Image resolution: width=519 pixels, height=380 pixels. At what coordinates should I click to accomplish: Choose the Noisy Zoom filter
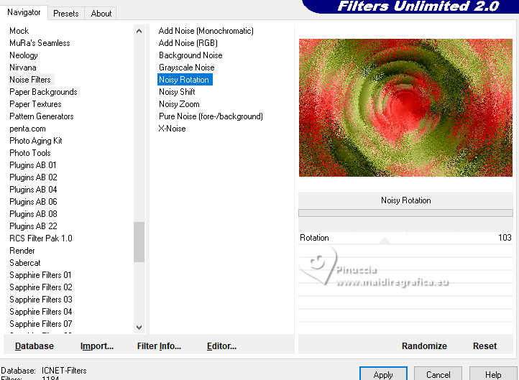click(179, 104)
